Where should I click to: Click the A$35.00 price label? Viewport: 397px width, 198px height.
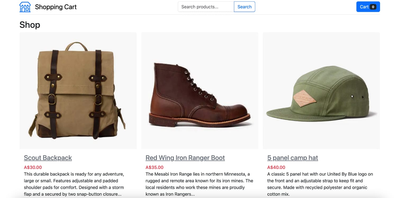click(155, 167)
